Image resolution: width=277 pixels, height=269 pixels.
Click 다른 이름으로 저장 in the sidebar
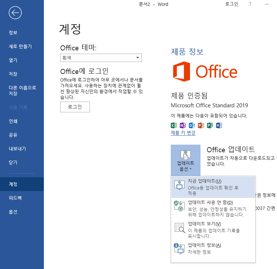[x=22, y=90]
